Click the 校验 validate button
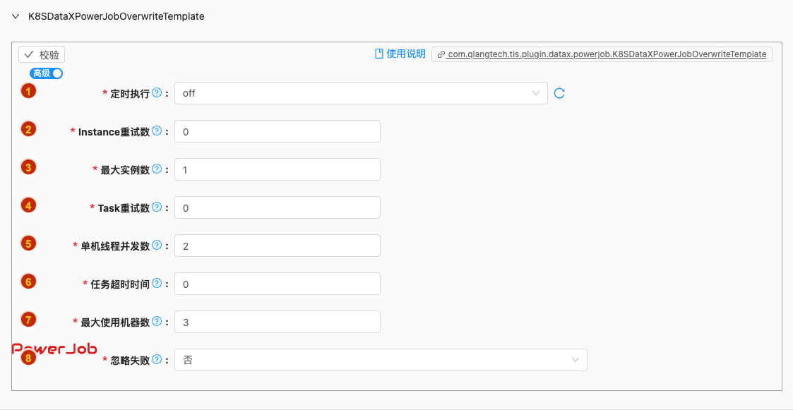 click(x=42, y=54)
